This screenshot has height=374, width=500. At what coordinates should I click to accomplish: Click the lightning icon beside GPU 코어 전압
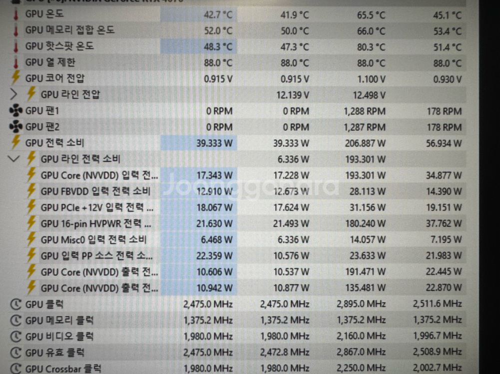15,78
